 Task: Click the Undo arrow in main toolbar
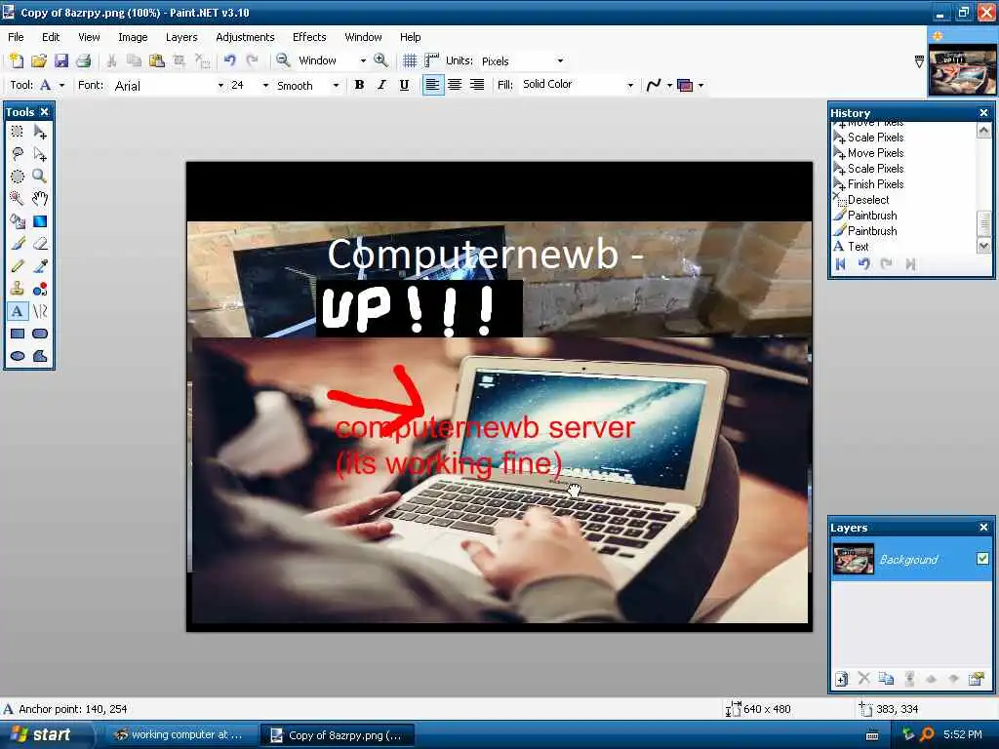click(x=230, y=60)
